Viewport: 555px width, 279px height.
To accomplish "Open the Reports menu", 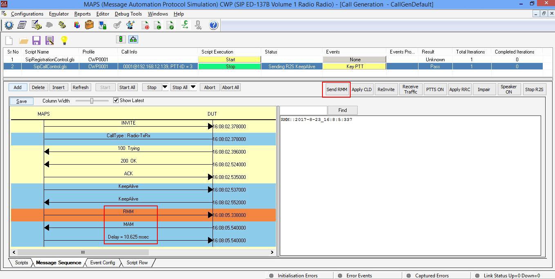I will (82, 14).
